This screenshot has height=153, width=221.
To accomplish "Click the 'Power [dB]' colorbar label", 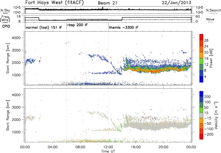I will 211,58.
